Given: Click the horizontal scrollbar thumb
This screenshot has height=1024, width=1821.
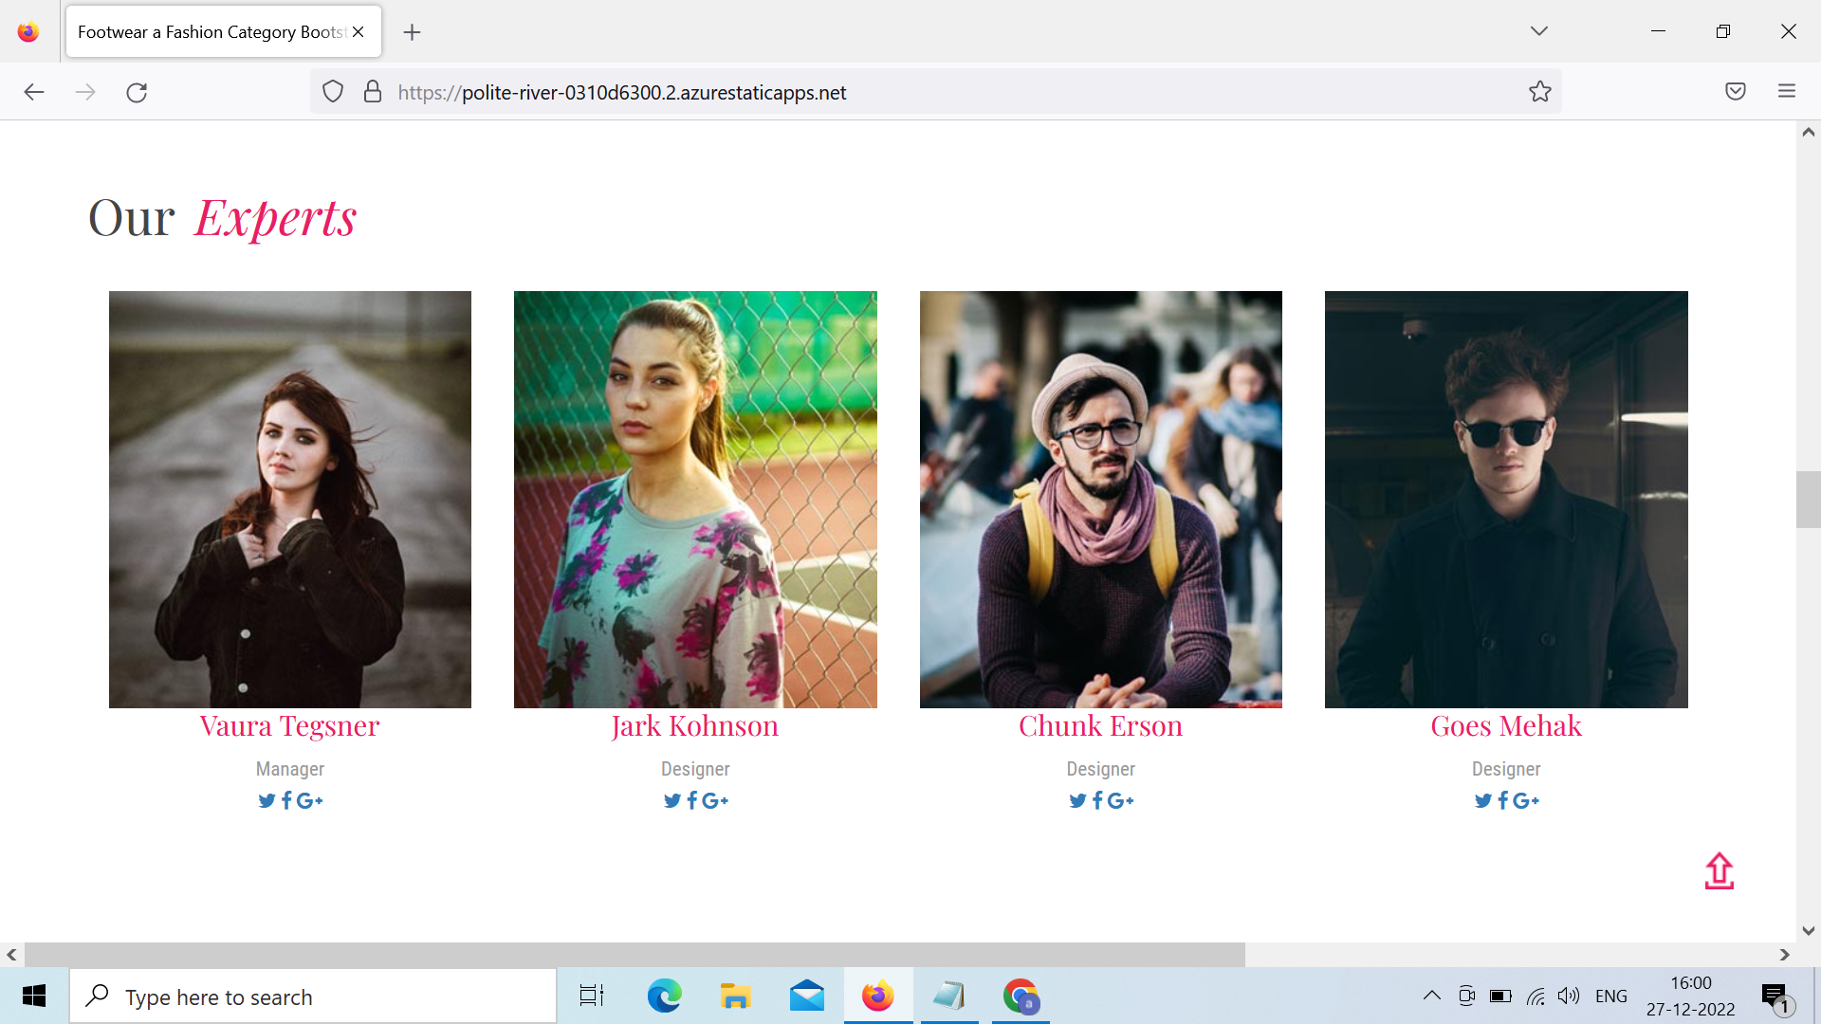Looking at the screenshot, I should (634, 955).
